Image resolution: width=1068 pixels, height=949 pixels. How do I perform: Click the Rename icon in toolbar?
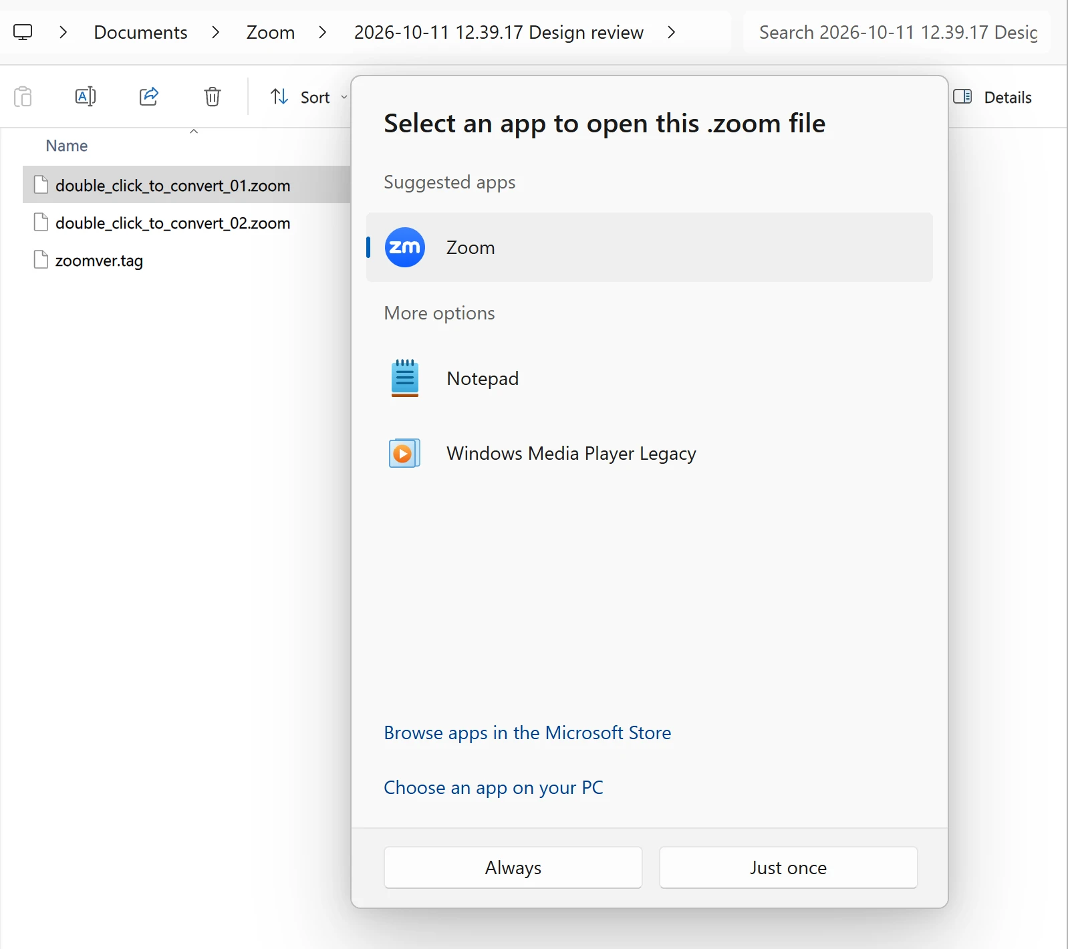(x=86, y=97)
